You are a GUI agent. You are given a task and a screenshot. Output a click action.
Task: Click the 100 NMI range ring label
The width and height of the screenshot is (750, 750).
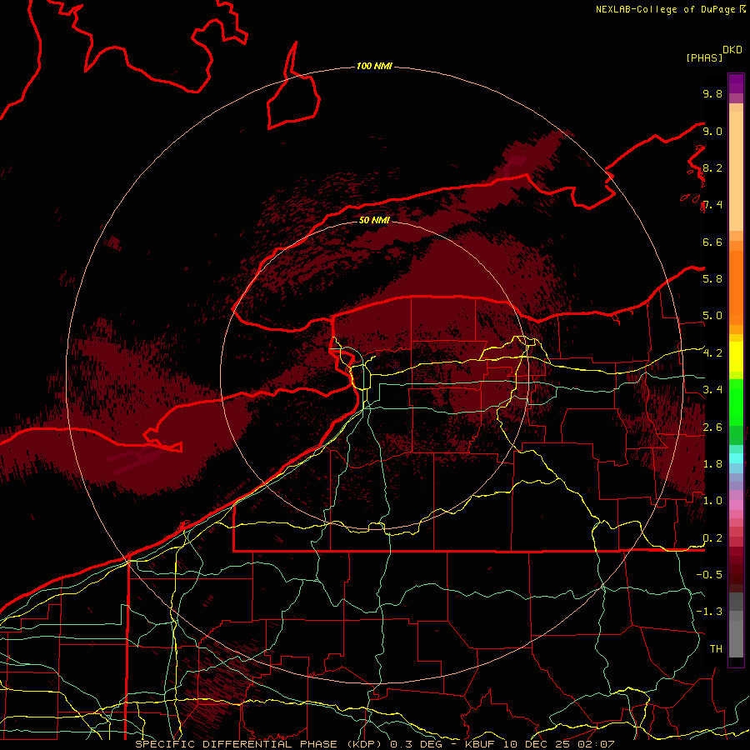pyautogui.click(x=374, y=66)
